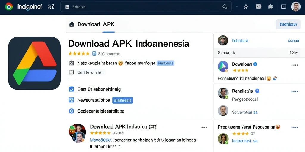Image resolution: width=305 pixels, height=152 pixels.
Task: Open the profile avatar in top right corner
Action: [296, 7]
